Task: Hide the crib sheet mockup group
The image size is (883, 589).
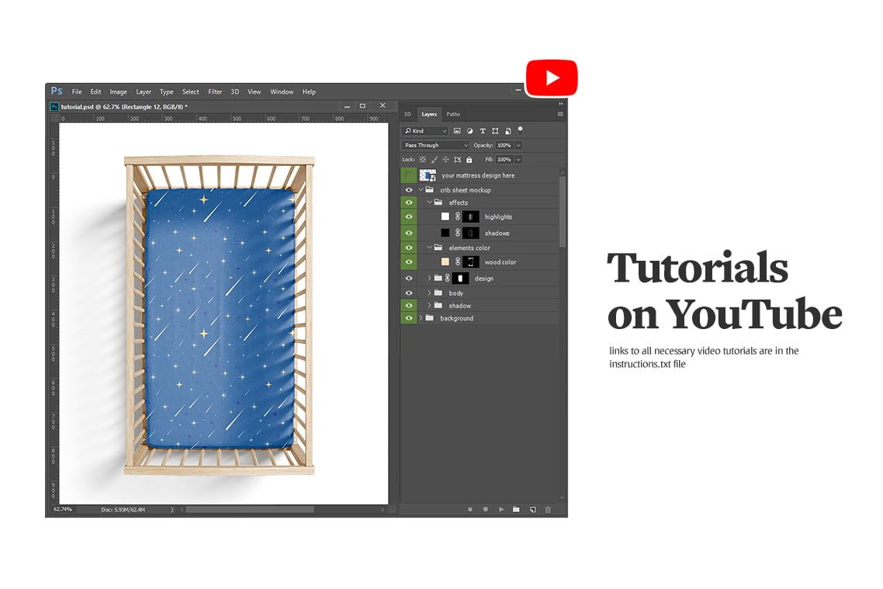Action: tap(409, 189)
